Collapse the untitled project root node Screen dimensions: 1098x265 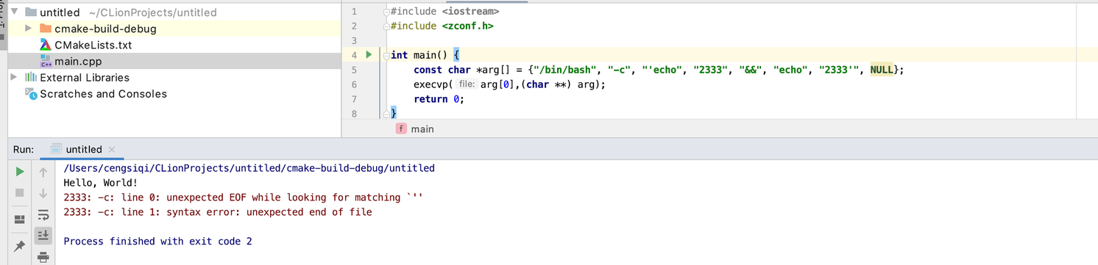tap(14, 12)
